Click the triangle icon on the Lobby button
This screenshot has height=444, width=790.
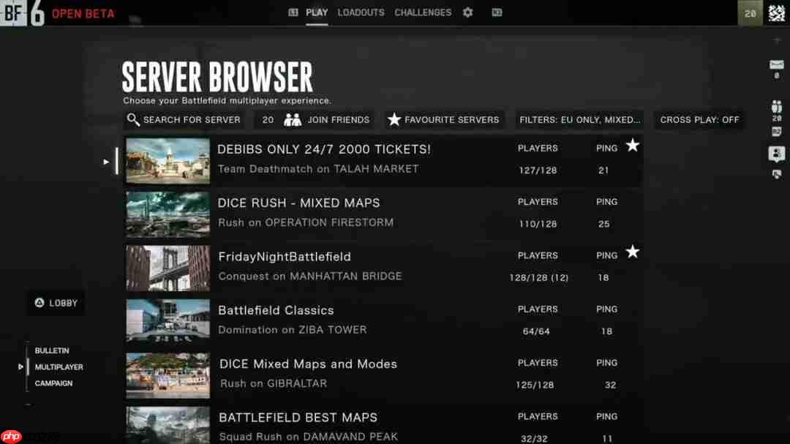click(39, 302)
